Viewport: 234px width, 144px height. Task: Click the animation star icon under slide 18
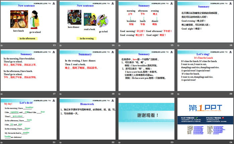(x=61, y=94)
